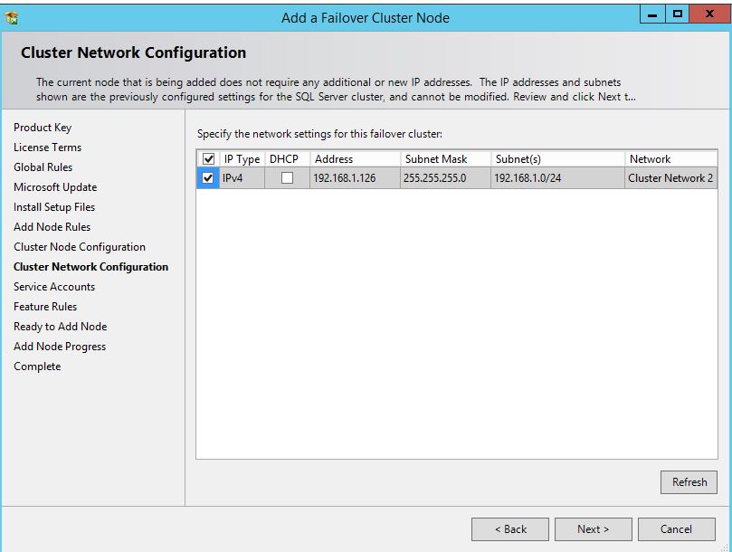Open Service Accounts step in sidebar
732x552 pixels.
coord(54,287)
